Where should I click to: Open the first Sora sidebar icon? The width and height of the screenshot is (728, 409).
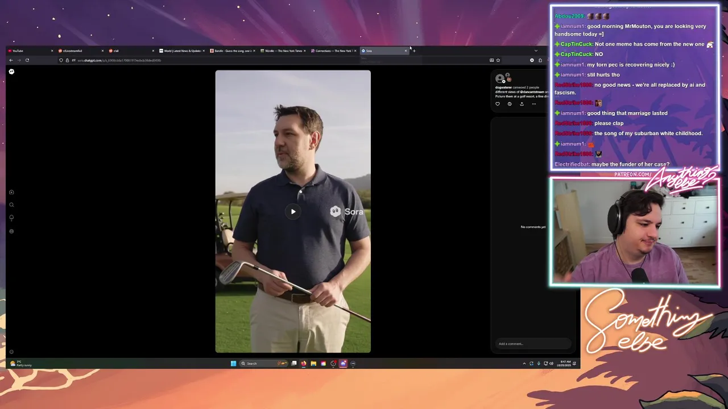(x=11, y=192)
